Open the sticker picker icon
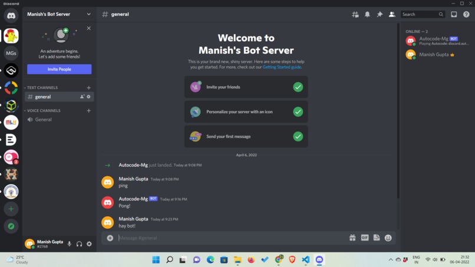This screenshot has height=267, width=475. [x=377, y=238]
